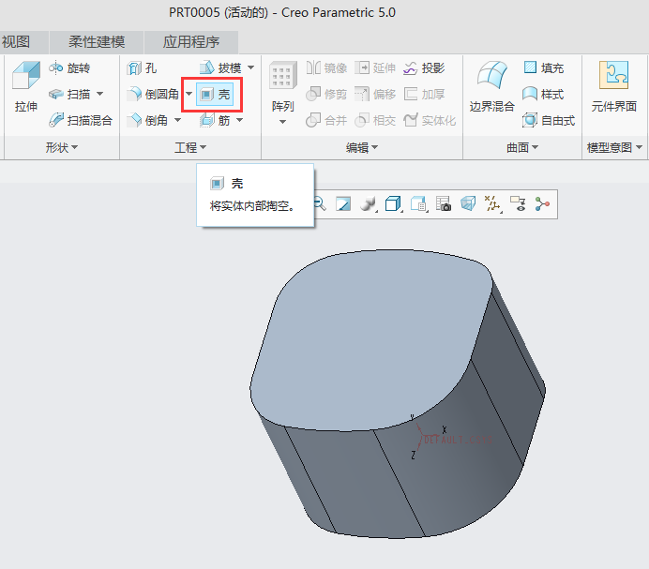Image resolution: width=649 pixels, height=569 pixels.
Task: Click the repaint icon in graphics toolbar
Action: pos(343,204)
